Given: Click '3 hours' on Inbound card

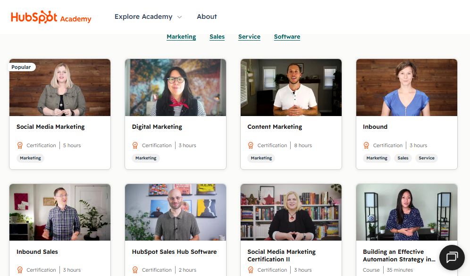Looking at the screenshot, I should tap(419, 145).
